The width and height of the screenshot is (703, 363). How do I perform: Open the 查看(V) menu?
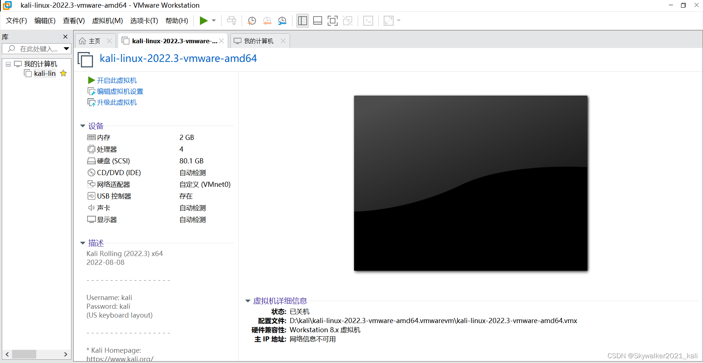coord(74,21)
